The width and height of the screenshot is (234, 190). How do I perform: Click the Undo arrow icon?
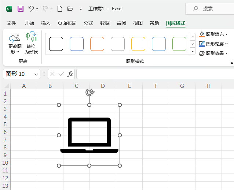coord(31,8)
